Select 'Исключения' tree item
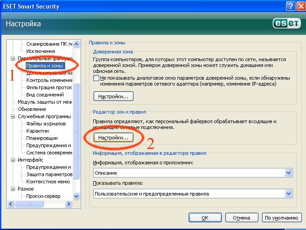 (x=41, y=51)
